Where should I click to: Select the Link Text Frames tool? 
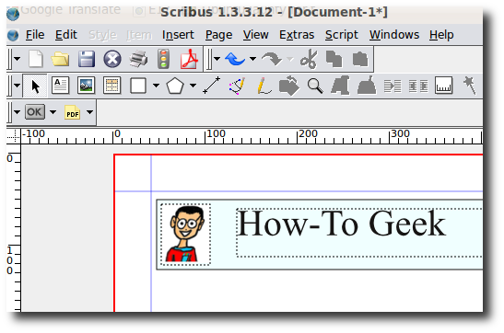point(393,86)
